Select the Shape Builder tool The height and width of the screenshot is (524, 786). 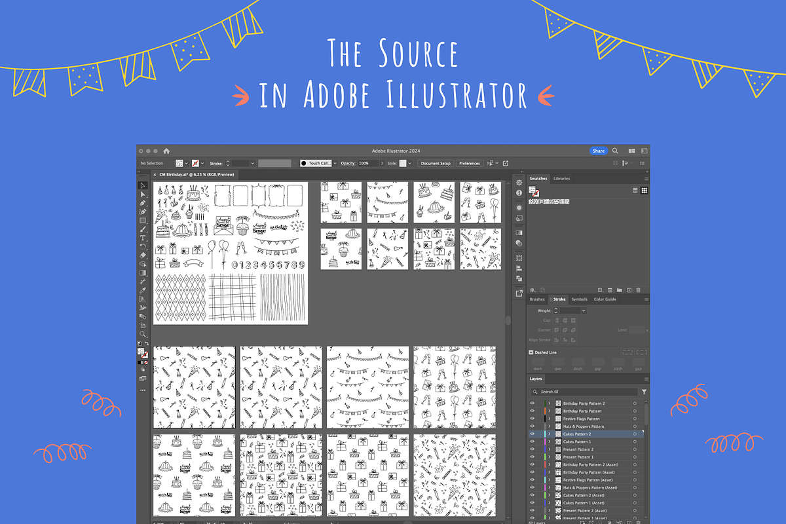click(142, 264)
